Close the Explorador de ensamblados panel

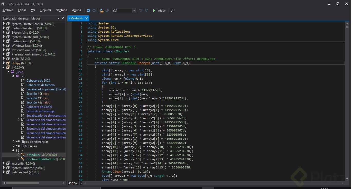pyautogui.click(x=63, y=18)
